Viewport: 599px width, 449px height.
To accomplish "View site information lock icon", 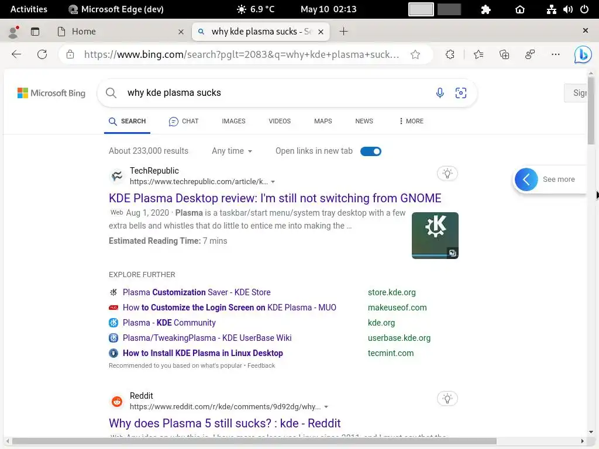I will [70, 54].
